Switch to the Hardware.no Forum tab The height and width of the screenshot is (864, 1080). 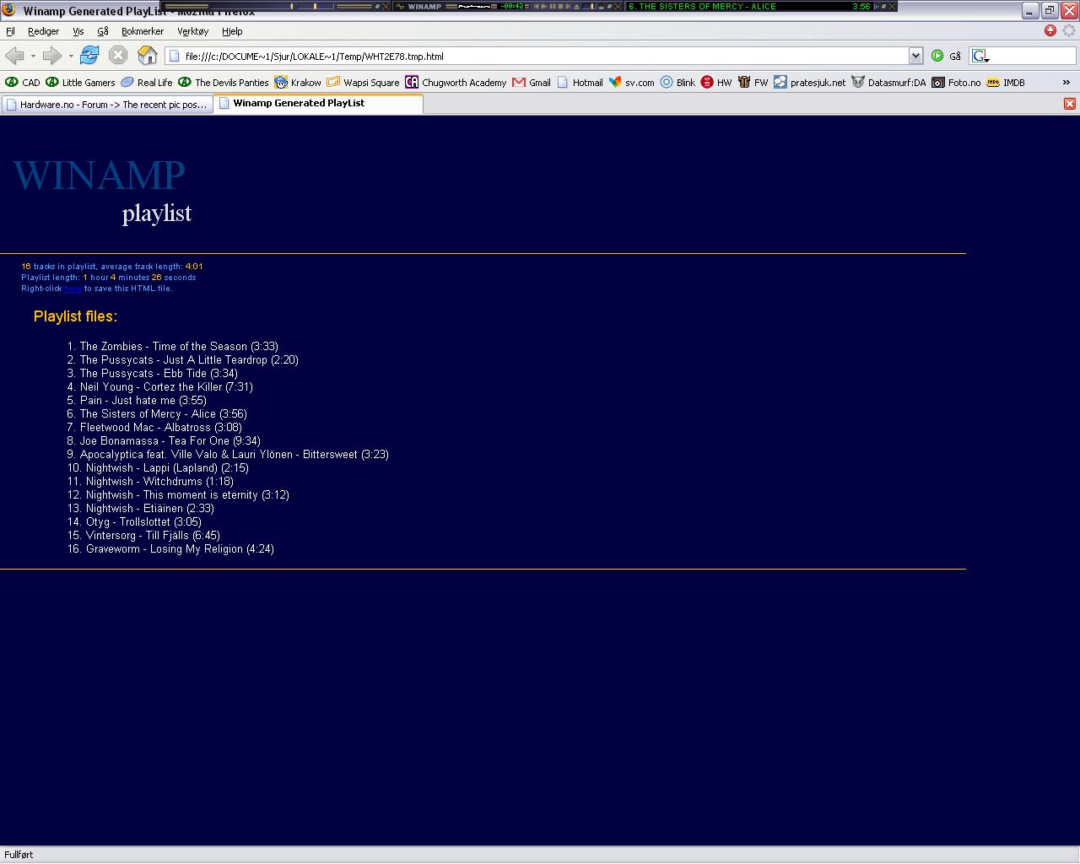point(107,105)
